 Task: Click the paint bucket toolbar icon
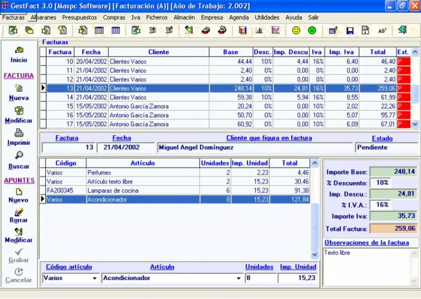[x=189, y=30]
